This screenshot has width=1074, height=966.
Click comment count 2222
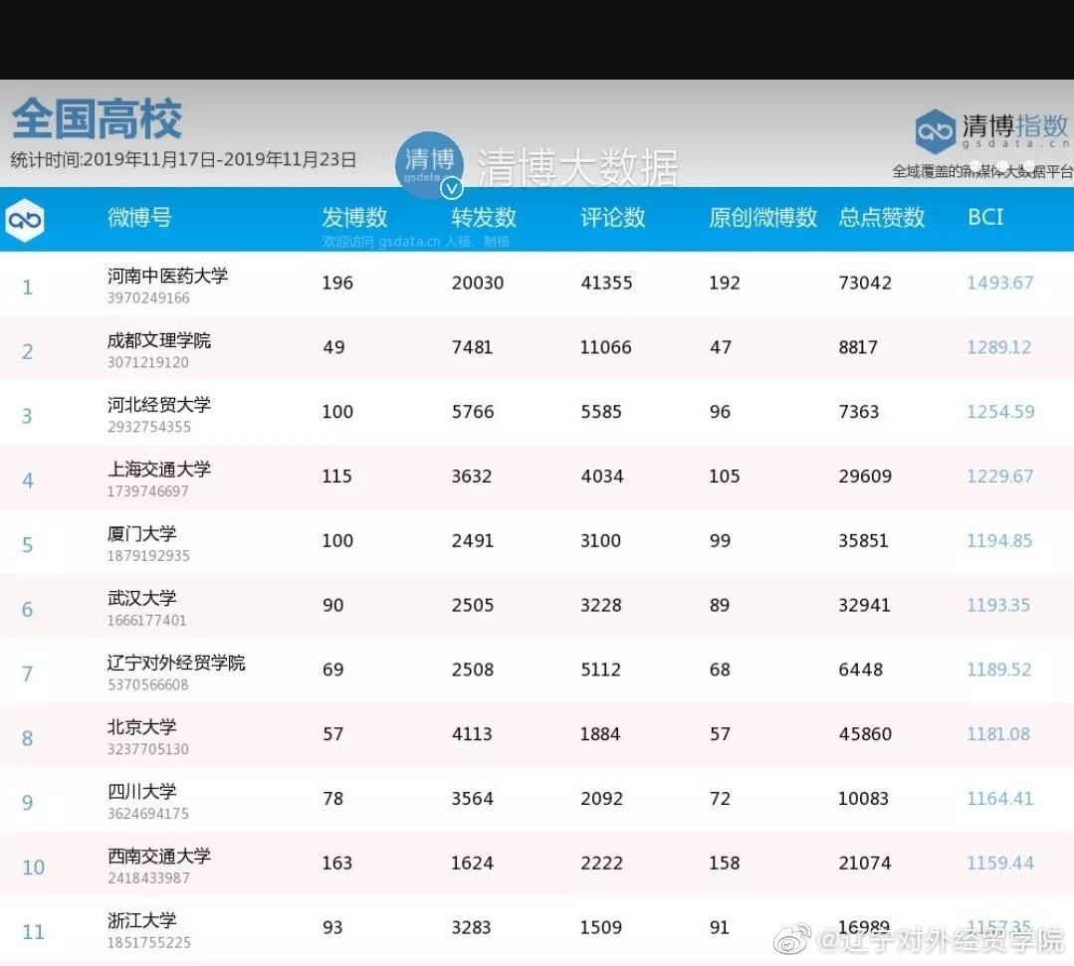click(x=602, y=863)
